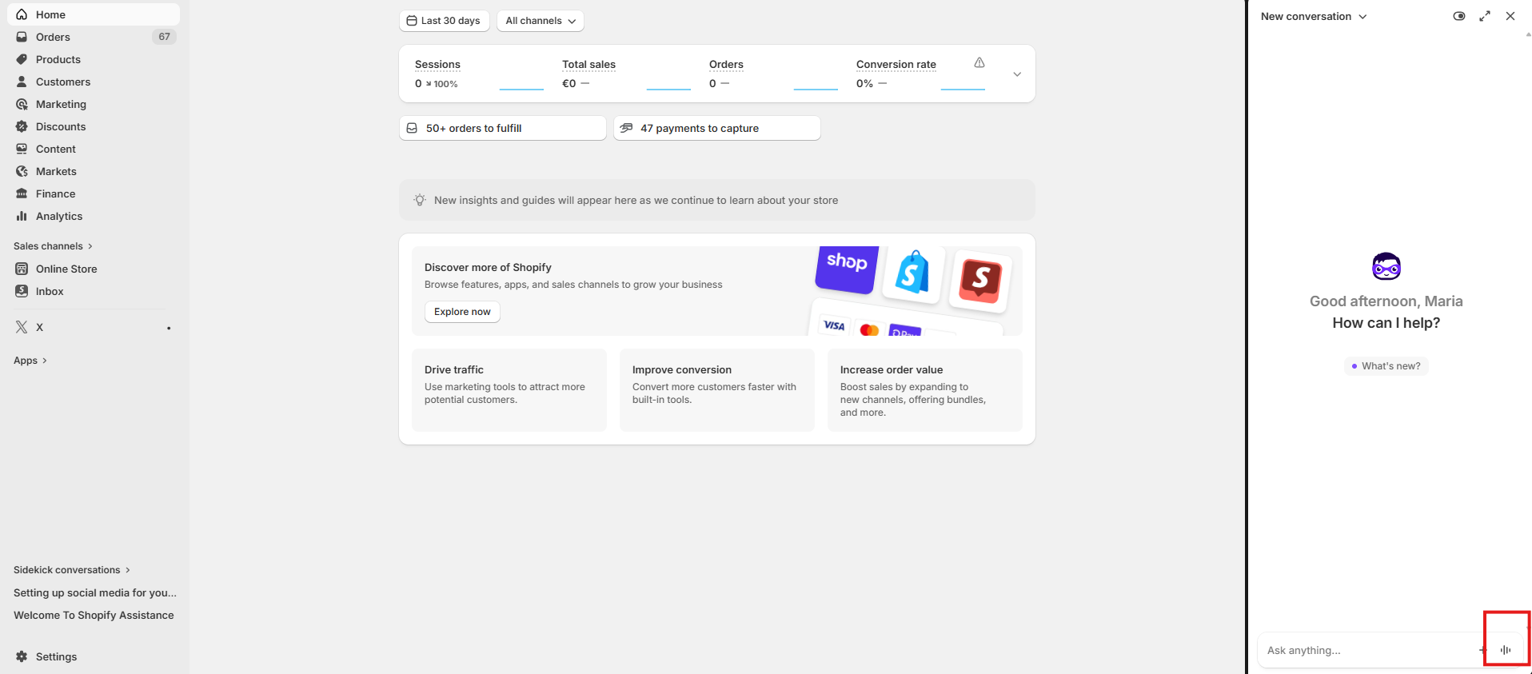Open the Drive traffic card
Viewport: 1532px width, 674px height.
coord(509,390)
